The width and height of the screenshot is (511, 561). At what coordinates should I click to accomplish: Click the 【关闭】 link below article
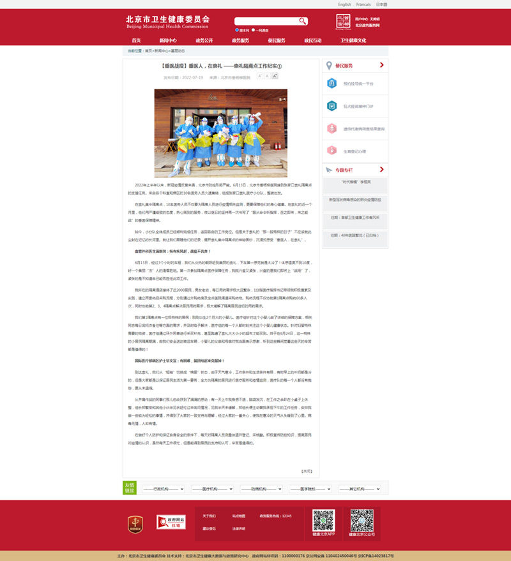click(307, 471)
